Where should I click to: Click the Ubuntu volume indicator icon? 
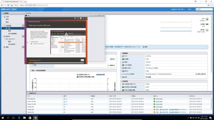83,18
